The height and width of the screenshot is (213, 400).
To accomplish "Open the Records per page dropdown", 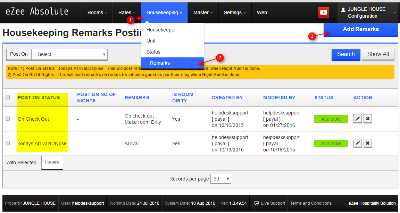I will click(220, 179).
